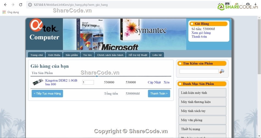The height and width of the screenshot is (138, 261).
Task: Open the Trang chủ tab
Action: point(37,55)
